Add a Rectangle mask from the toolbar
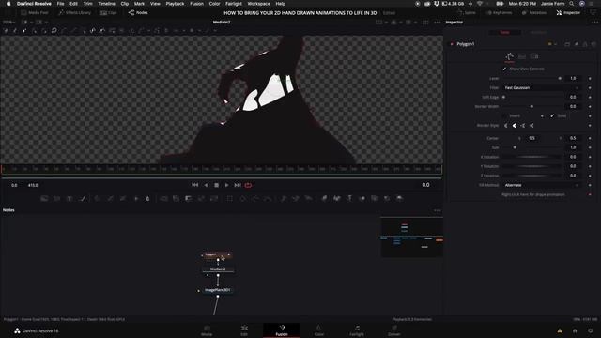The width and height of the screenshot is (601, 338). click(229, 198)
